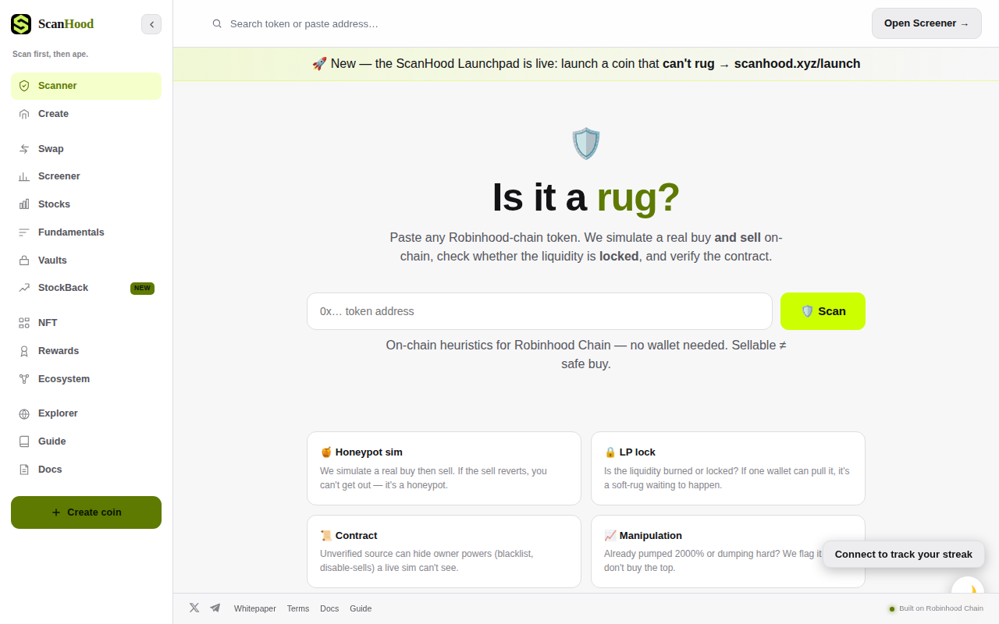Click the Stocks bars icon
The height and width of the screenshot is (624, 999).
24,204
